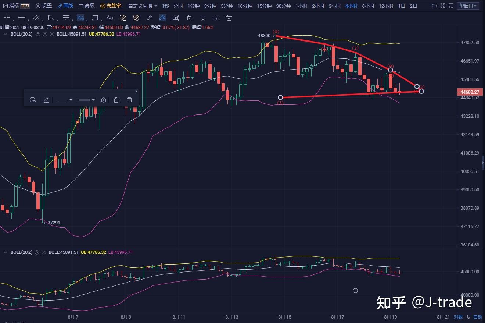The width and height of the screenshot is (485, 323).
Task: Select the active 4小时 timeframe
Action: point(351,6)
